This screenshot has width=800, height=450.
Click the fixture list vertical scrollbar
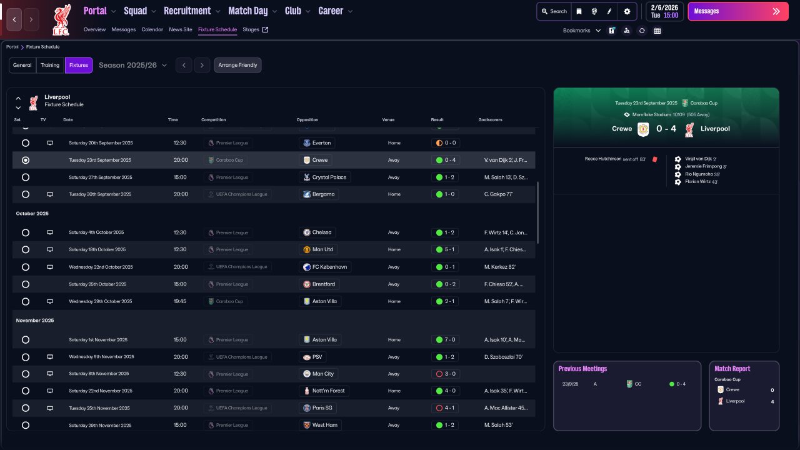pyautogui.click(x=537, y=212)
